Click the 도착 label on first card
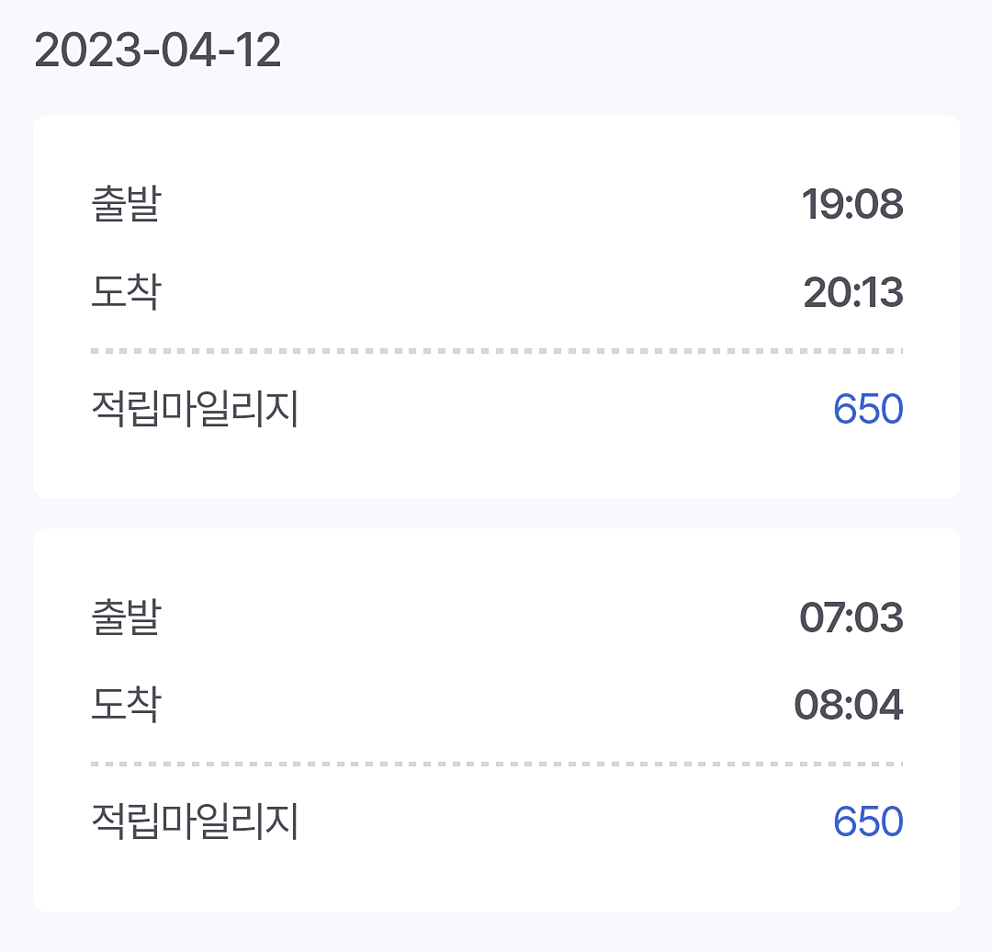Image resolution: width=992 pixels, height=952 pixels. [124, 292]
